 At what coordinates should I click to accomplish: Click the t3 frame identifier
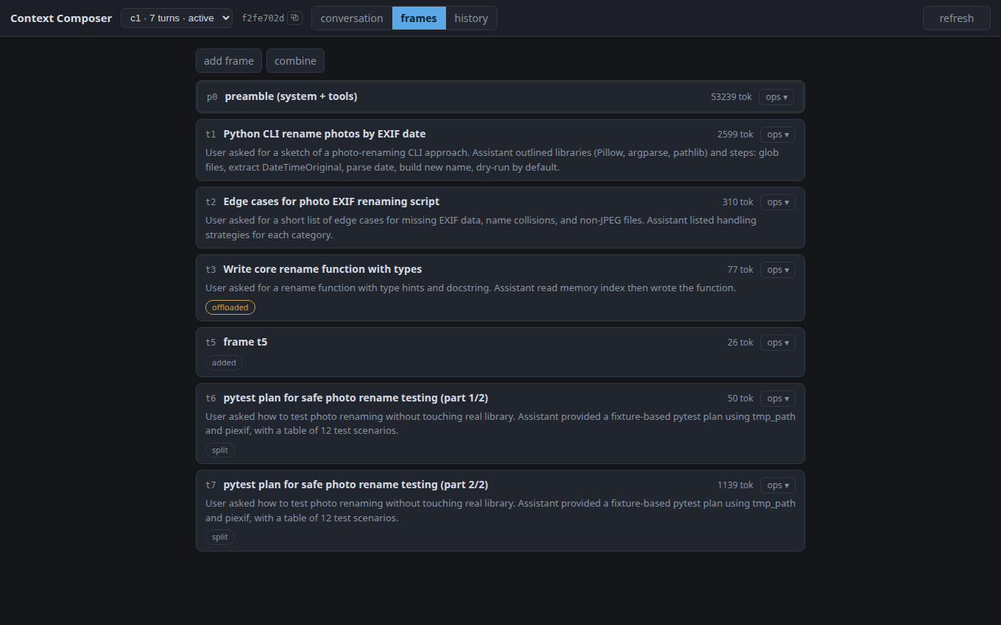(211, 270)
